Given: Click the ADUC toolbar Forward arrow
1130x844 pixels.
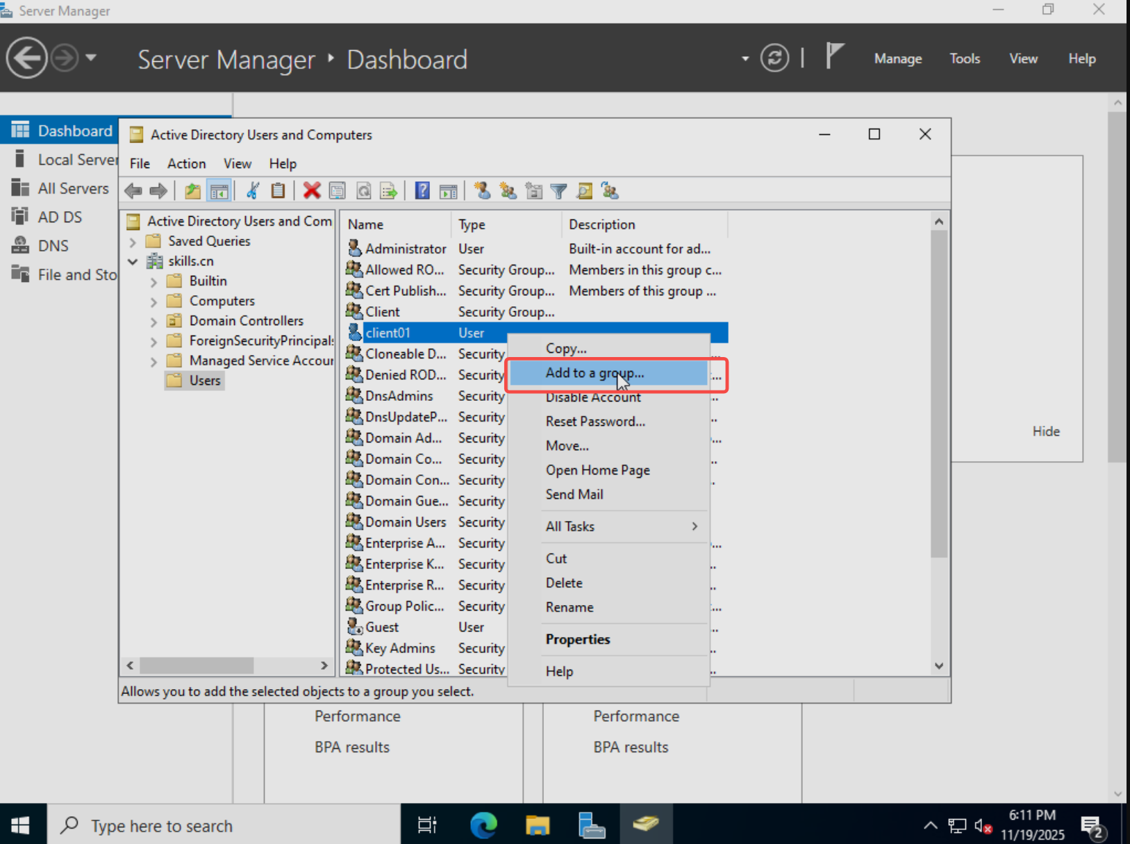Looking at the screenshot, I should [158, 190].
